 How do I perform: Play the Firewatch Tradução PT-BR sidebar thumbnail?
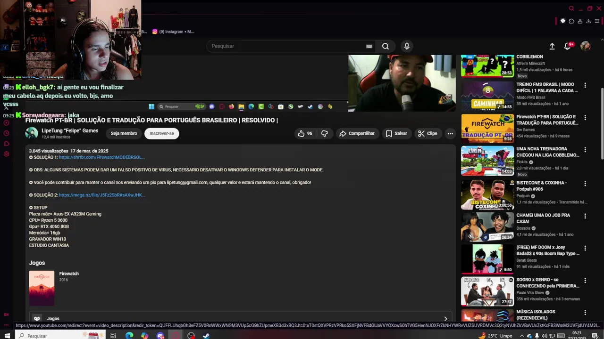pyautogui.click(x=487, y=129)
